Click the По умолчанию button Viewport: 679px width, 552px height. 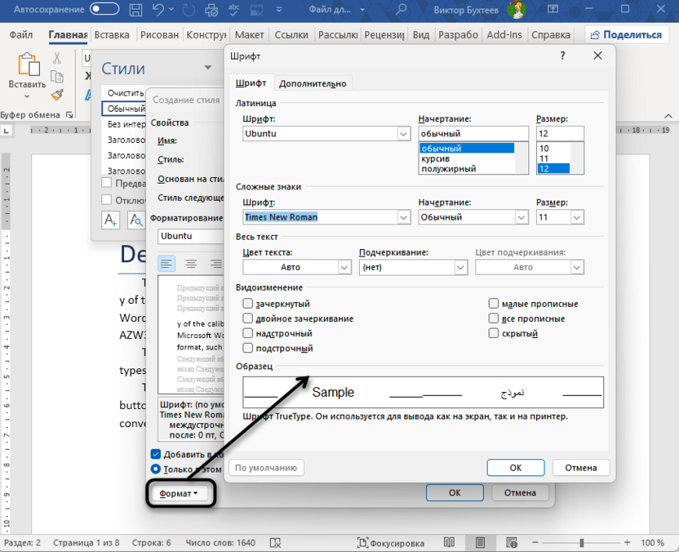tap(268, 467)
